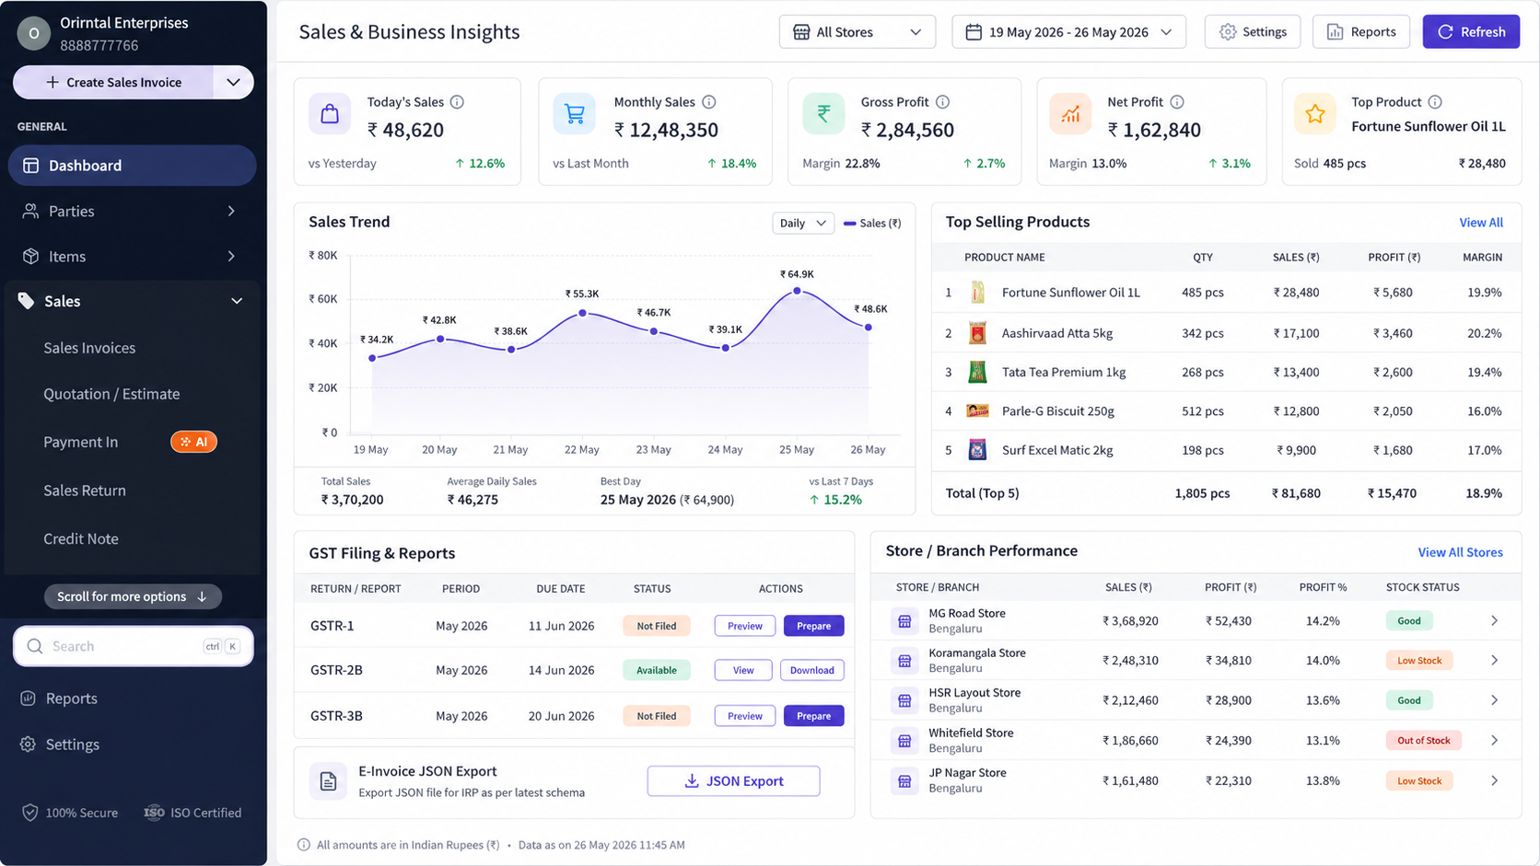Open the Create Sales Invoice dropdown arrow
The height and width of the screenshot is (866, 1540).
pos(233,82)
